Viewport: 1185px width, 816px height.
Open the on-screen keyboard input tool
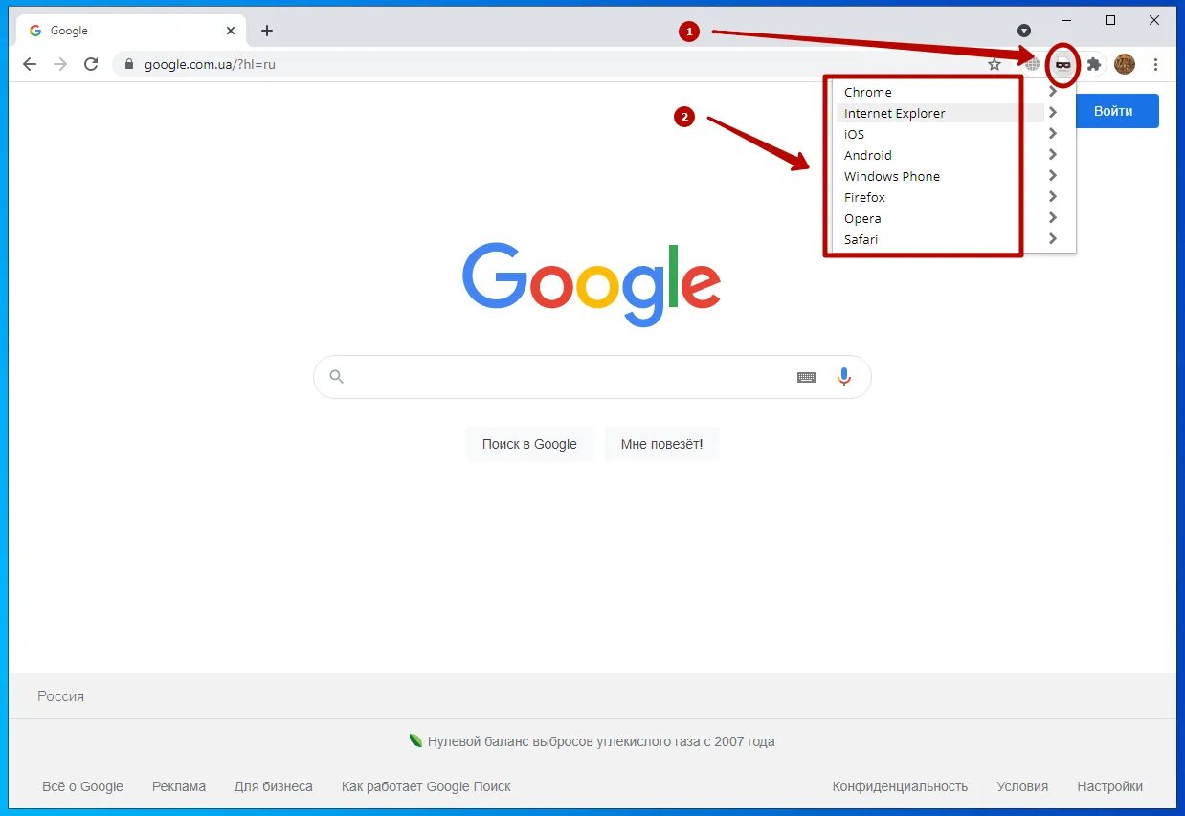point(806,377)
